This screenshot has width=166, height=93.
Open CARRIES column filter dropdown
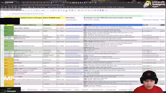tap(42, 25)
